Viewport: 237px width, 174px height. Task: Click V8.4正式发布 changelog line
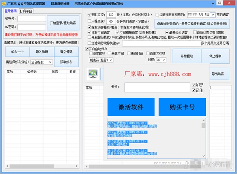pyautogui.click(x=127, y=132)
